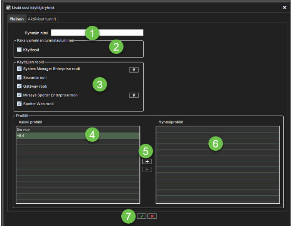Enable the Käytössä two-factor checkbox
Screen dimensions: 291x226
[19, 50]
